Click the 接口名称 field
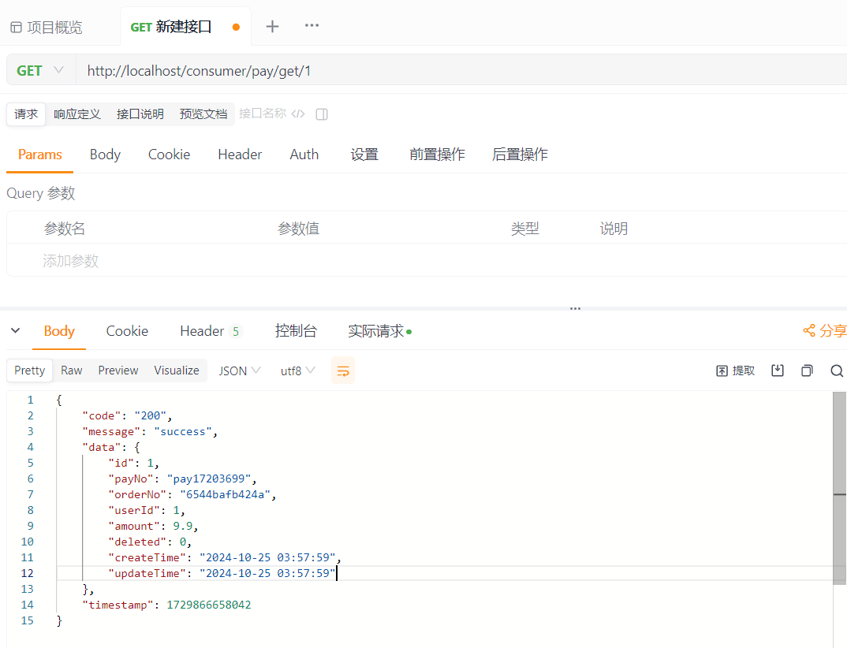The image size is (847, 648). click(x=263, y=114)
